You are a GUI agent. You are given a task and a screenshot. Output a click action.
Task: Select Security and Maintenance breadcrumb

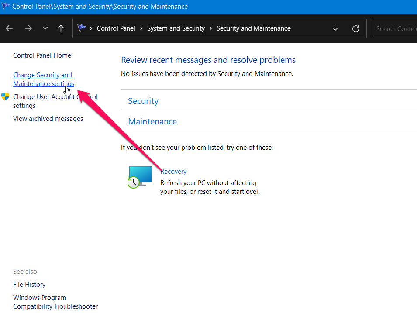[253, 28]
